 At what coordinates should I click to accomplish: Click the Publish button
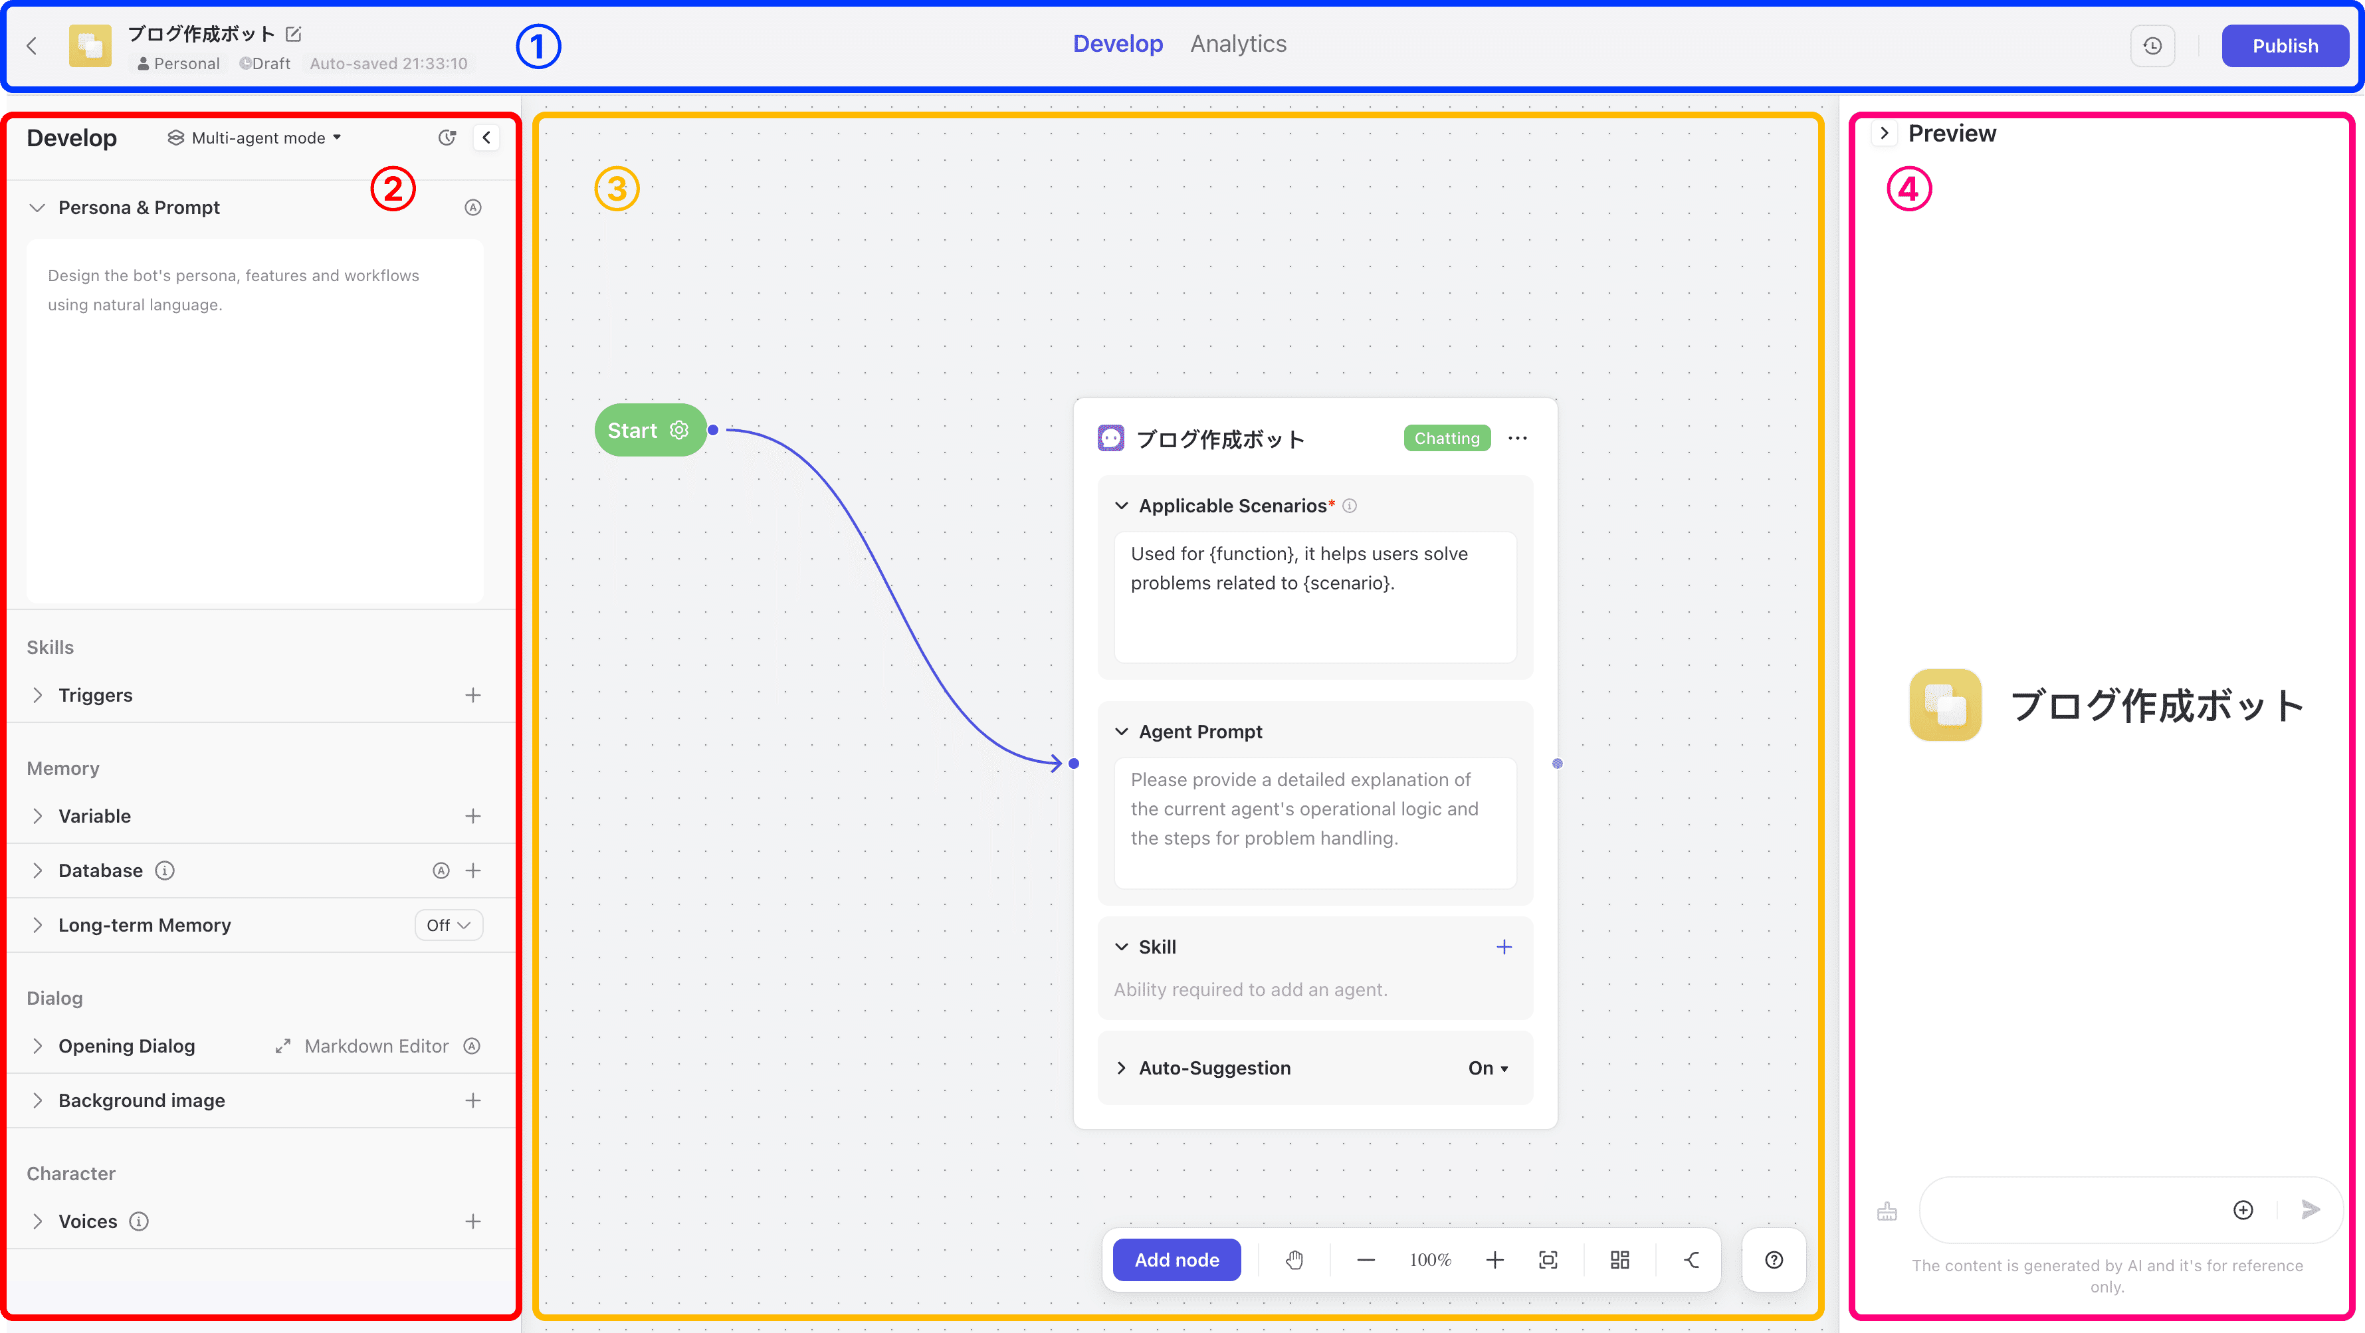2284,46
